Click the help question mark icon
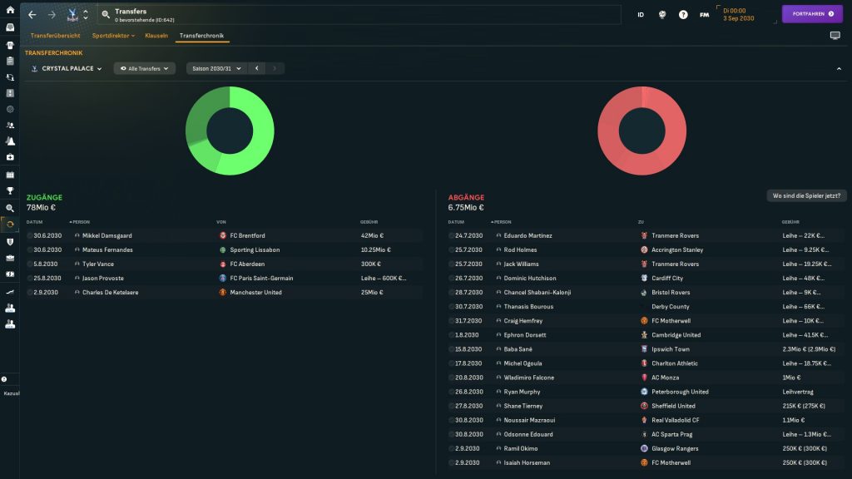This screenshot has width=852, height=479. [x=683, y=14]
